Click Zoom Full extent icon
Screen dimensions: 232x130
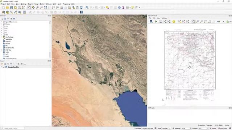click(x=45, y=7)
